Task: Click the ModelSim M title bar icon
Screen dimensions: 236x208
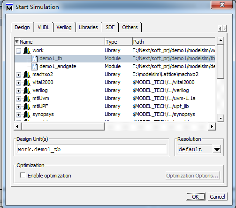Action: [x=9, y=7]
